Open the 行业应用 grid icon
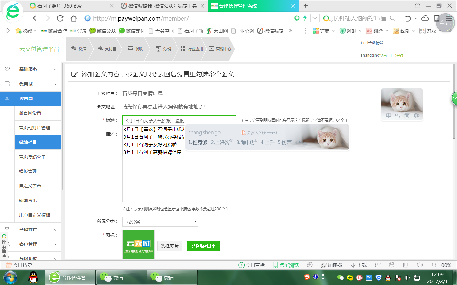The image size is (457, 285). pos(183,48)
